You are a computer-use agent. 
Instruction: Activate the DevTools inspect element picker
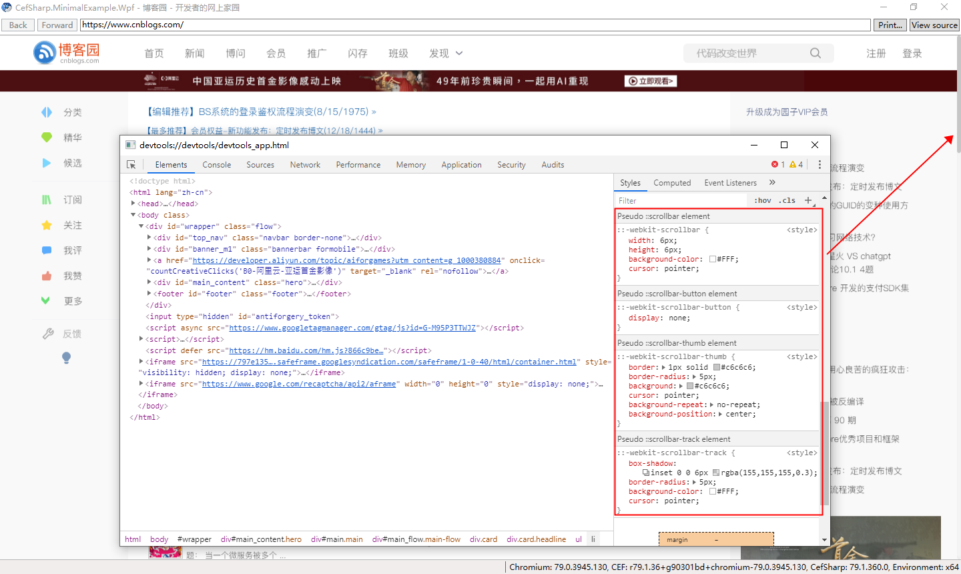pyautogui.click(x=131, y=164)
